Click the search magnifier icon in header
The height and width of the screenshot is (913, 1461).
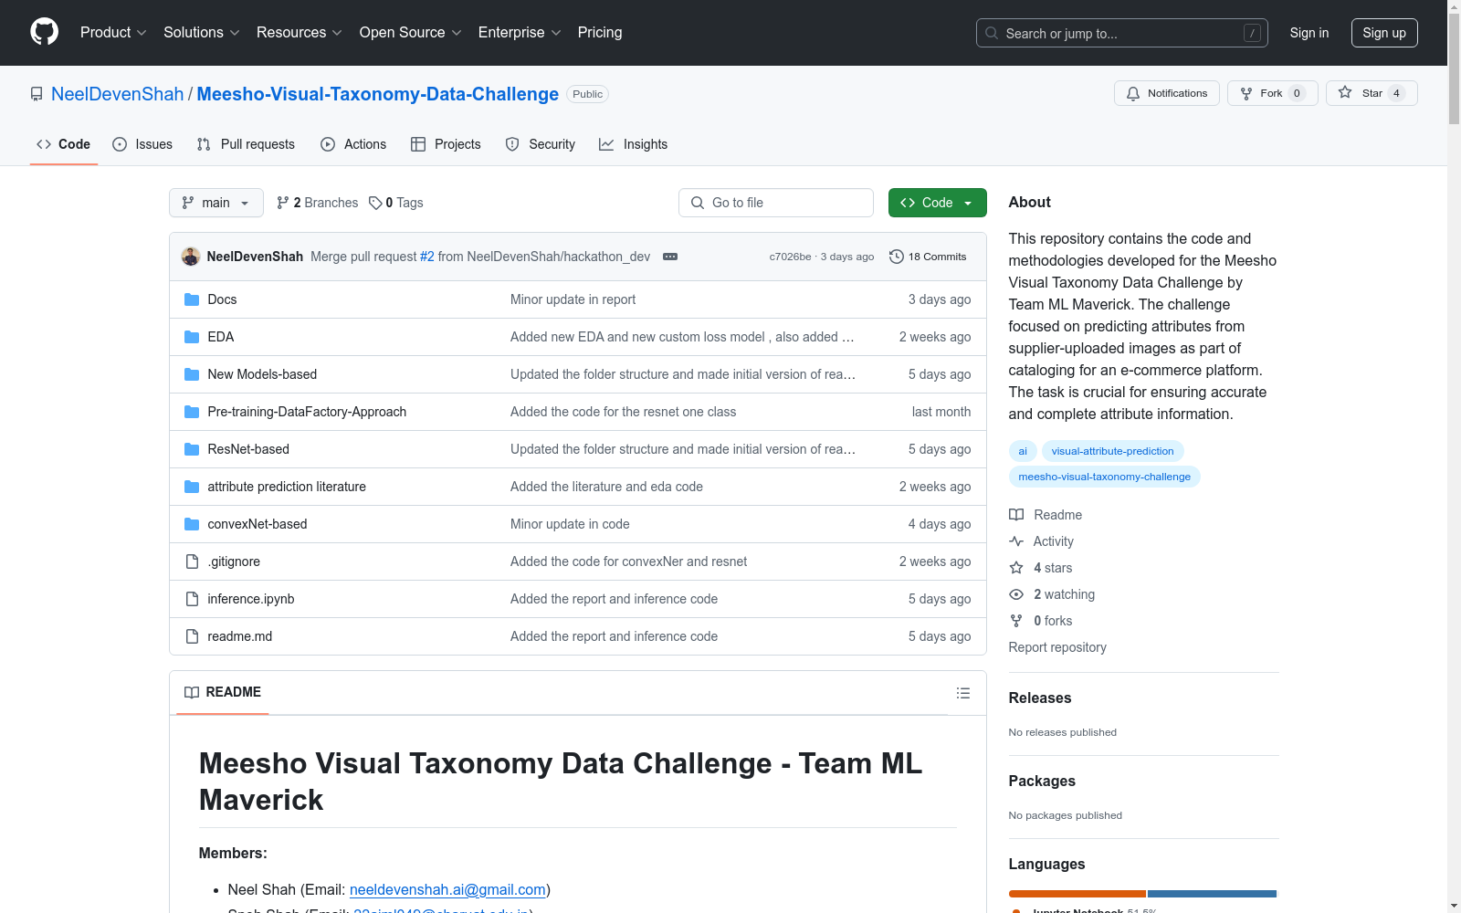click(x=992, y=33)
